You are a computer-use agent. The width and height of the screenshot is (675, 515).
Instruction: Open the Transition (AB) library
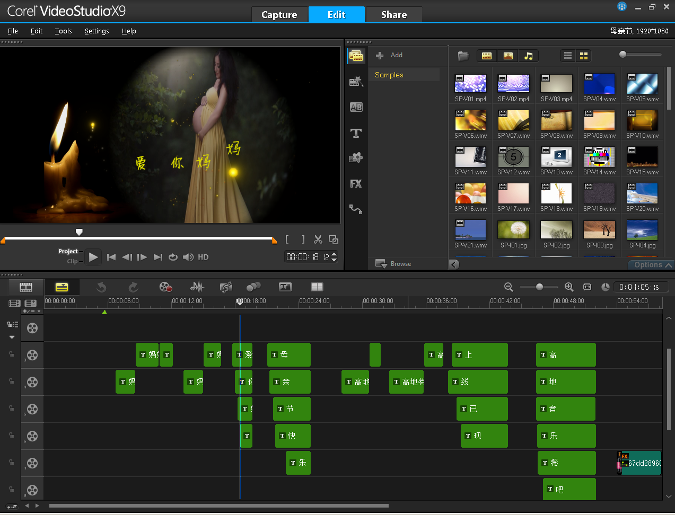[356, 107]
